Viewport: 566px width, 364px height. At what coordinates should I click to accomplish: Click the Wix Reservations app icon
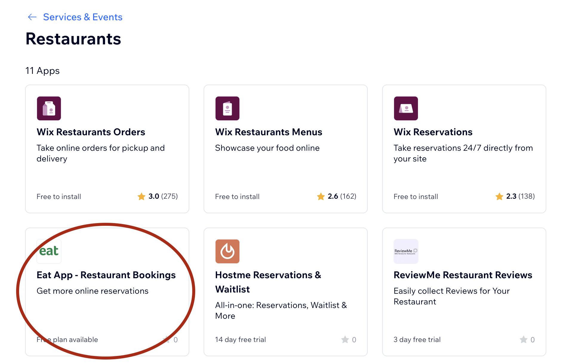[x=406, y=108]
